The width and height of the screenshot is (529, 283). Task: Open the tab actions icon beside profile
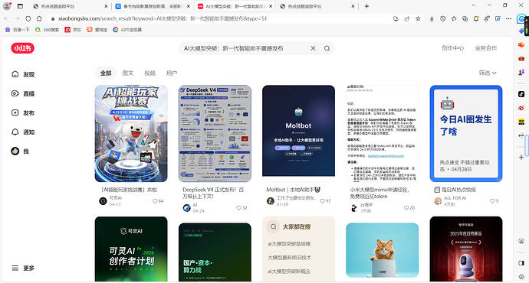(x=20, y=5)
